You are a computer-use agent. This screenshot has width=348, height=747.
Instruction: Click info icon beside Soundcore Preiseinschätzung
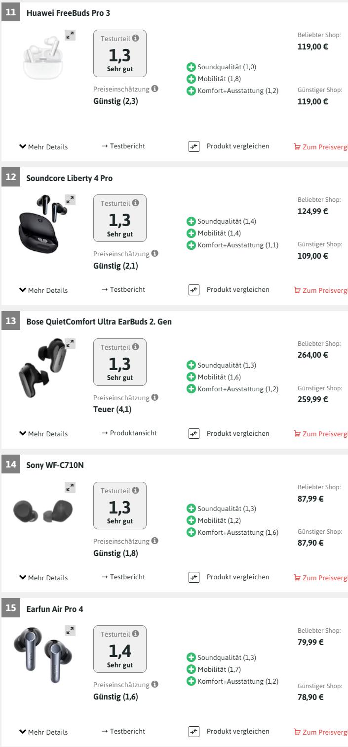tap(155, 254)
